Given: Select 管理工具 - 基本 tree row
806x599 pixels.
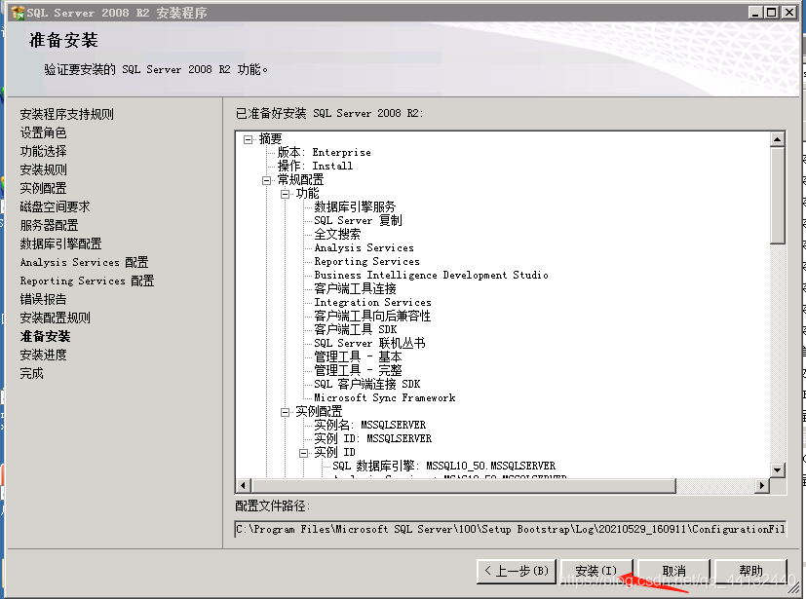Looking at the screenshot, I should click(358, 356).
